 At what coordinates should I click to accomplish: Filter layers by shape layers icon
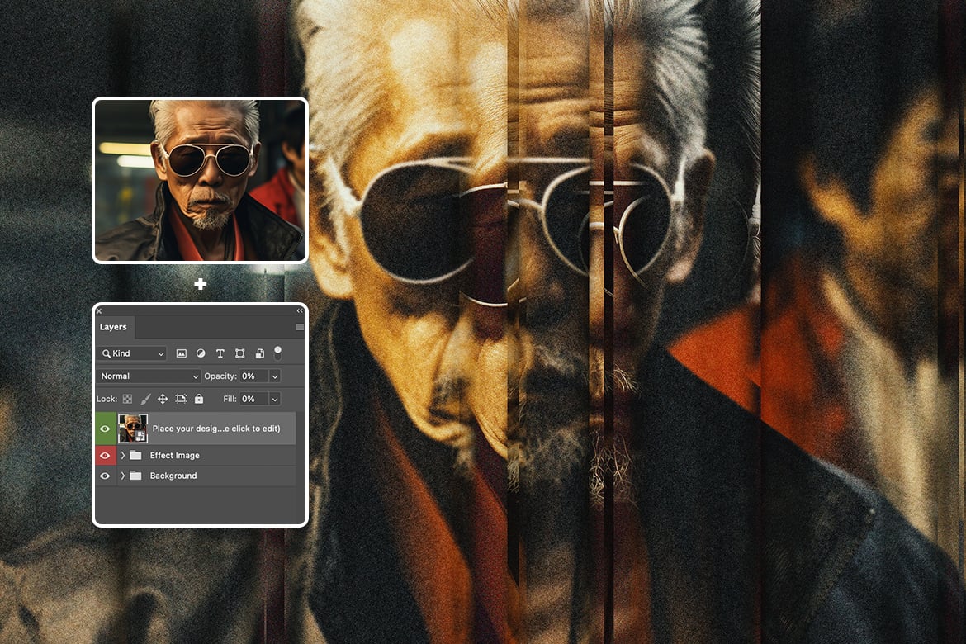coord(240,353)
